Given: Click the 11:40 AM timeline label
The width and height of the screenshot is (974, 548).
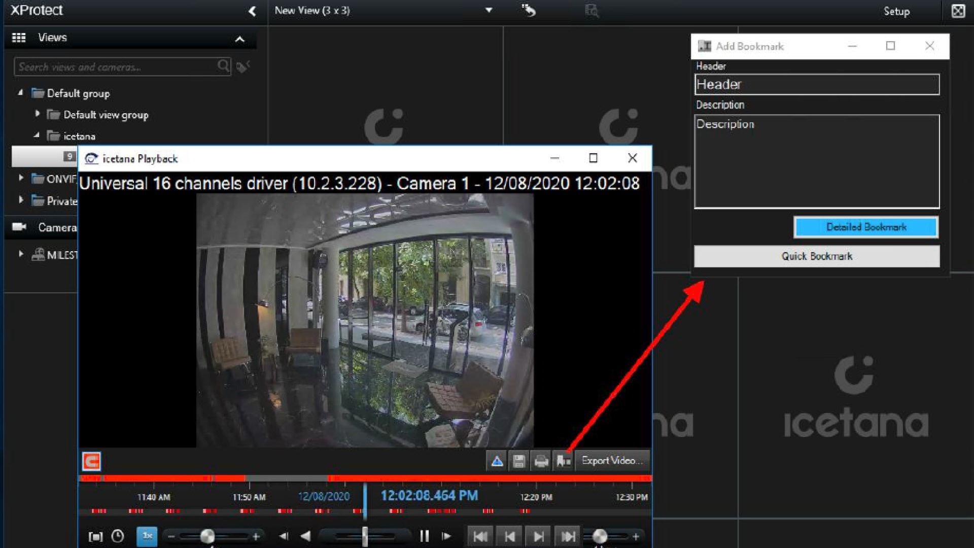Looking at the screenshot, I should (154, 497).
